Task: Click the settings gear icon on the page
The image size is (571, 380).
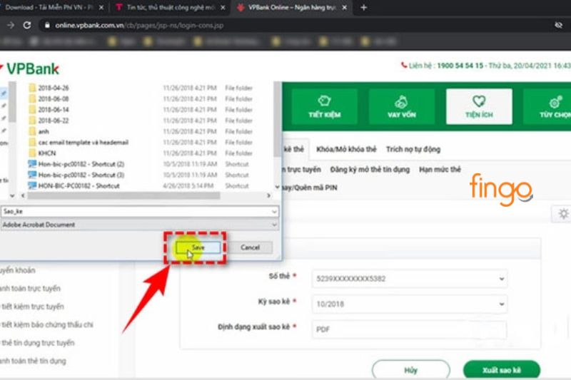Action: [563, 214]
